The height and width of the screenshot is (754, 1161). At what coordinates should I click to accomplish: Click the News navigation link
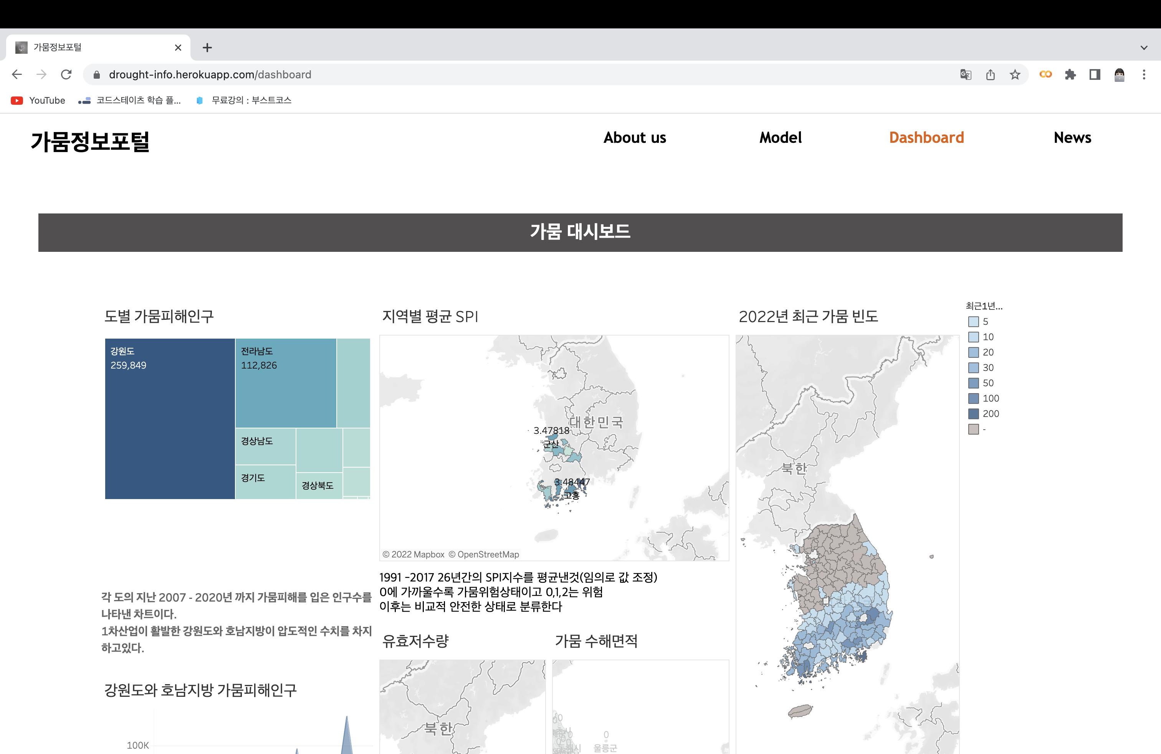(x=1072, y=137)
